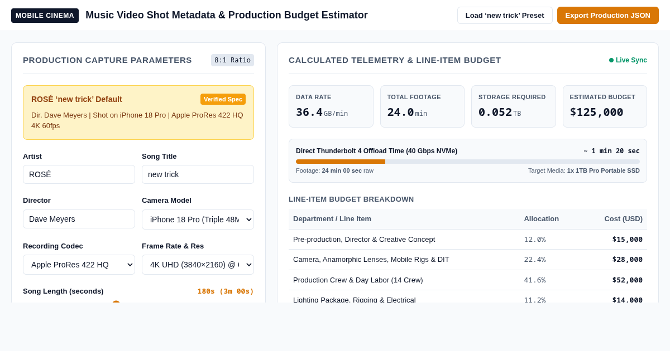Click the Load 'new trick' Preset button
670x351 pixels.
point(505,15)
